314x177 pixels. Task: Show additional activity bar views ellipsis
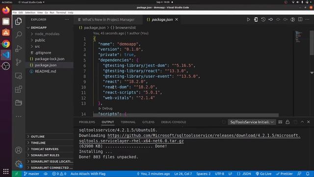point(19,117)
